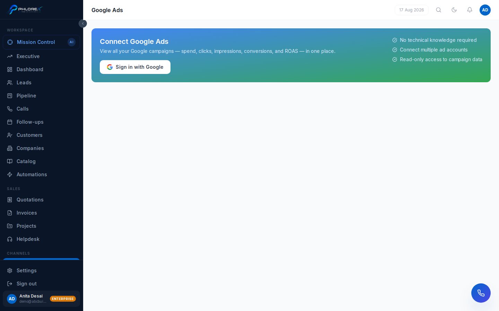Open the Projects section
This screenshot has width=499, height=311.
coord(41,226)
